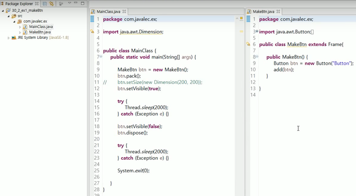Click warning marker on MainClass import line
The height and width of the screenshot is (196, 356).
click(92, 32)
